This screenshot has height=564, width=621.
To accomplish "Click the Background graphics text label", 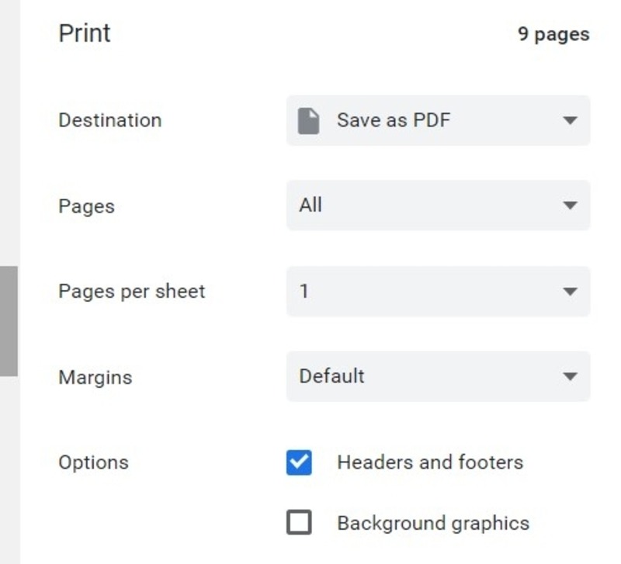I will coord(432,524).
